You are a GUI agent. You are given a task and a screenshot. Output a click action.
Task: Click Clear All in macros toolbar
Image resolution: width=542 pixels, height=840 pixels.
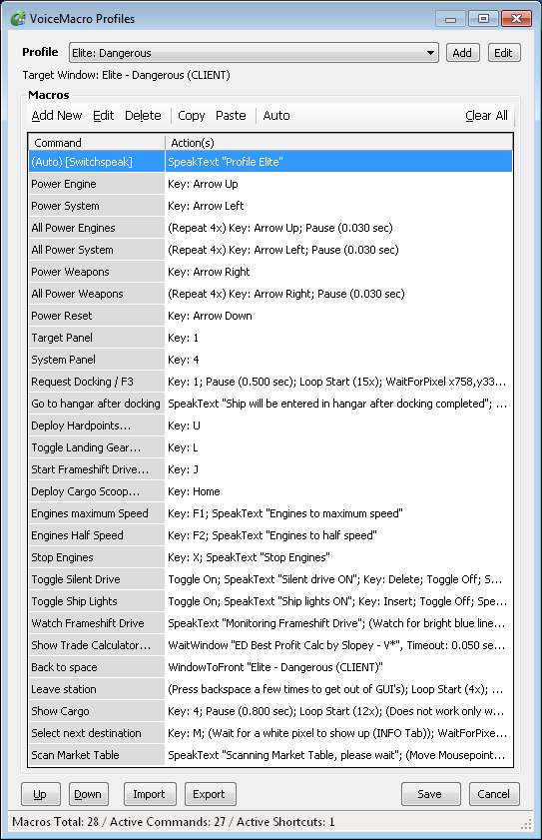point(486,116)
